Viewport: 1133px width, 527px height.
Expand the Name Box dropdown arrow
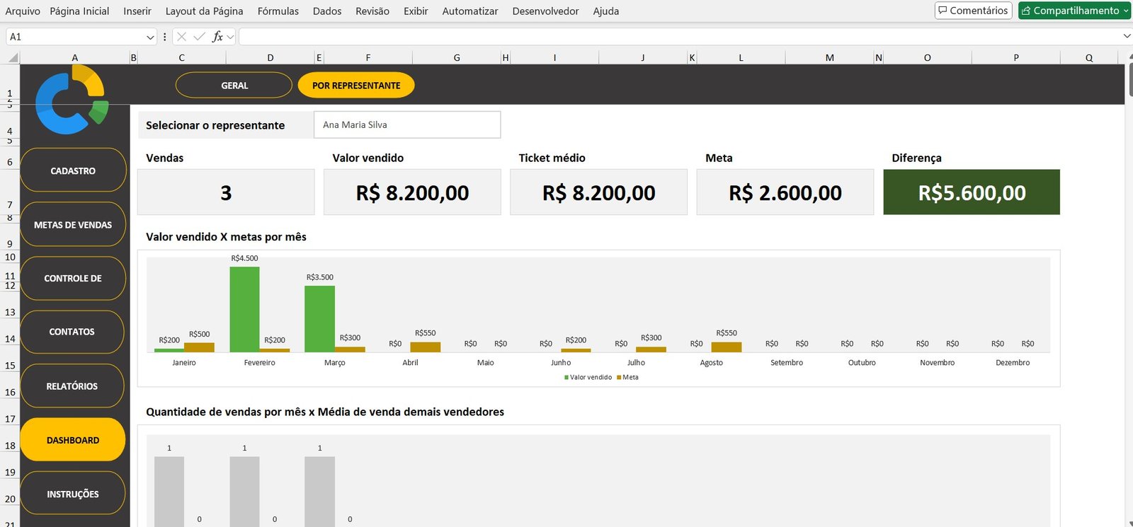click(150, 37)
